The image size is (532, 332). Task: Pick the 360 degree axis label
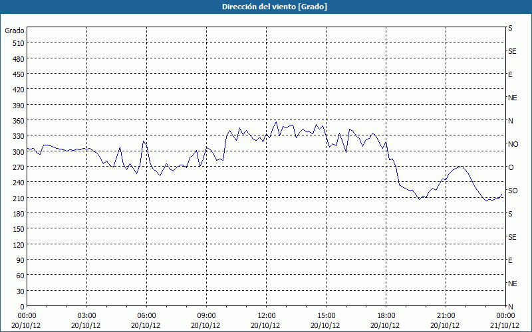tap(19, 121)
